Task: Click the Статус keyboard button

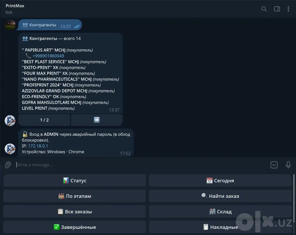Action: tap(75, 180)
